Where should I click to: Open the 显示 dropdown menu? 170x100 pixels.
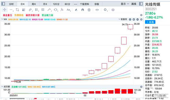(125, 4)
